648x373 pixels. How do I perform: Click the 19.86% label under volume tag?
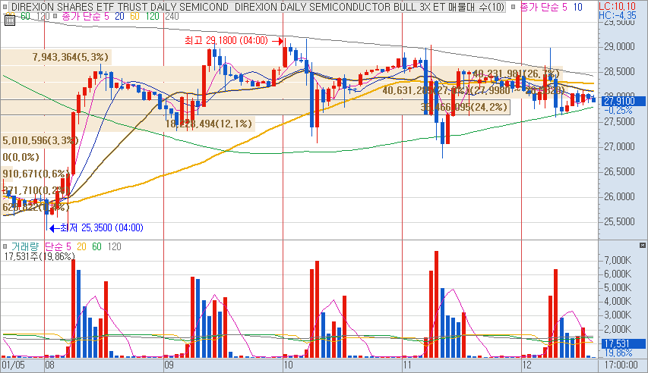coord(618,353)
